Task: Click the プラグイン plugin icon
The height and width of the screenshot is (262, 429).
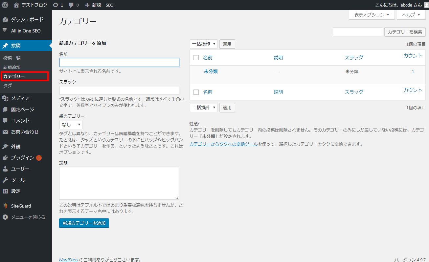Action: [5, 158]
